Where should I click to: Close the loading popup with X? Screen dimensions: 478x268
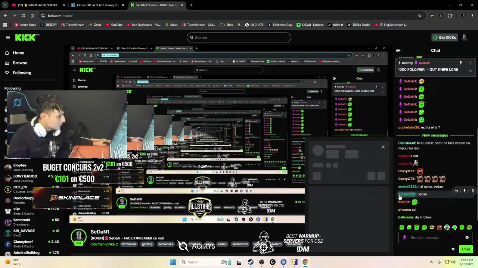pyautogui.click(x=383, y=147)
